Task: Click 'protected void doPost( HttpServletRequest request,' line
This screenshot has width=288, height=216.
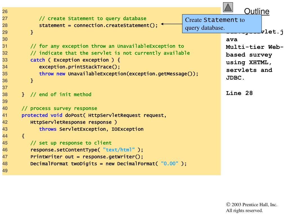Action: pos(94,115)
